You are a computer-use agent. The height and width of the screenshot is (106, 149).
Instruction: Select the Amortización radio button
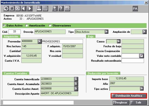point(27,26)
